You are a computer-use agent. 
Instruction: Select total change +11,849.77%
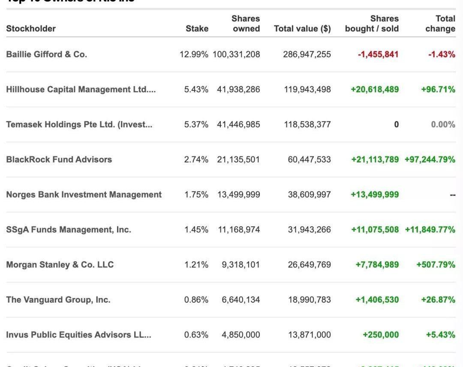click(x=430, y=230)
